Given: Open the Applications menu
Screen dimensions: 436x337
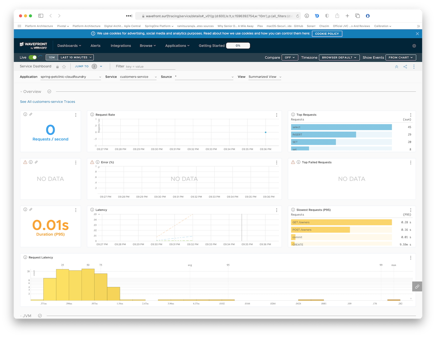Looking at the screenshot, I should pos(177,46).
